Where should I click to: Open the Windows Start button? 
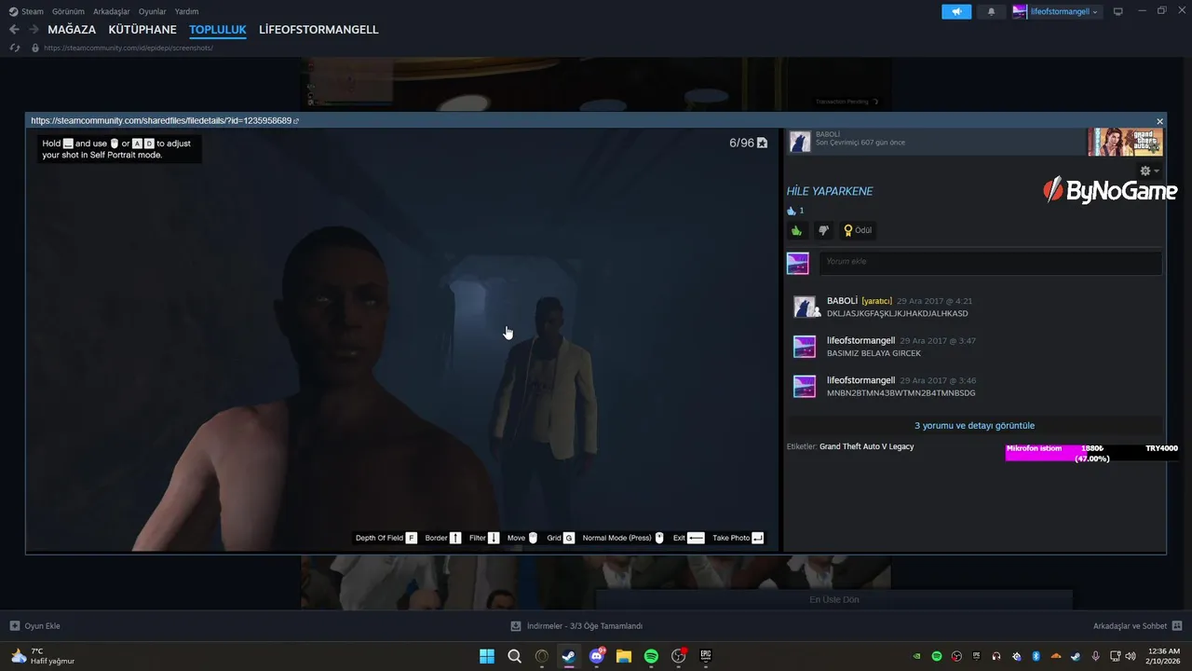[487, 656]
